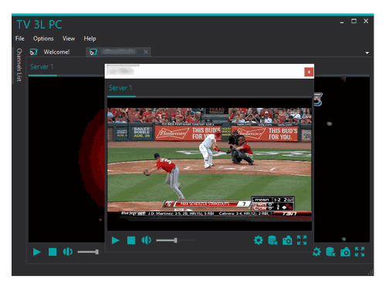
Task: Open settings gear in popup player
Action: [x=259, y=240]
